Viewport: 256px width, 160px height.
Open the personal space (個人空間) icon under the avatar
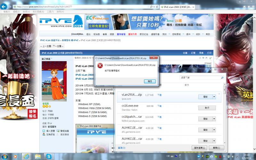point(44,131)
